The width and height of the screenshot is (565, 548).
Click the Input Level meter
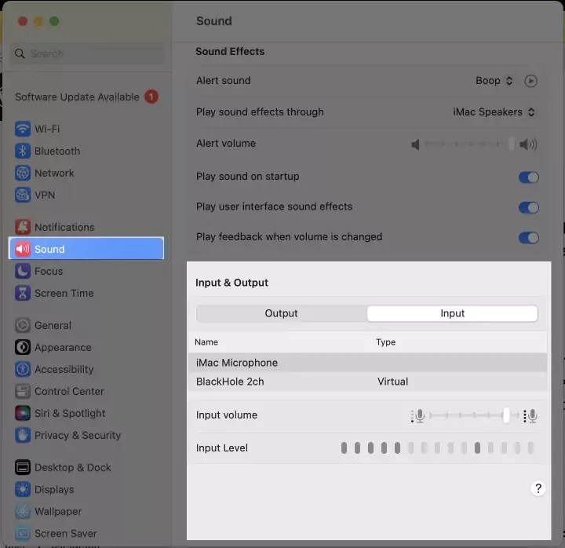pyautogui.click(x=437, y=448)
